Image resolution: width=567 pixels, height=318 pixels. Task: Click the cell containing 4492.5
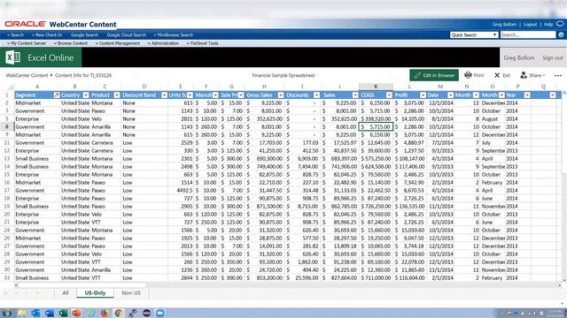pos(181,190)
